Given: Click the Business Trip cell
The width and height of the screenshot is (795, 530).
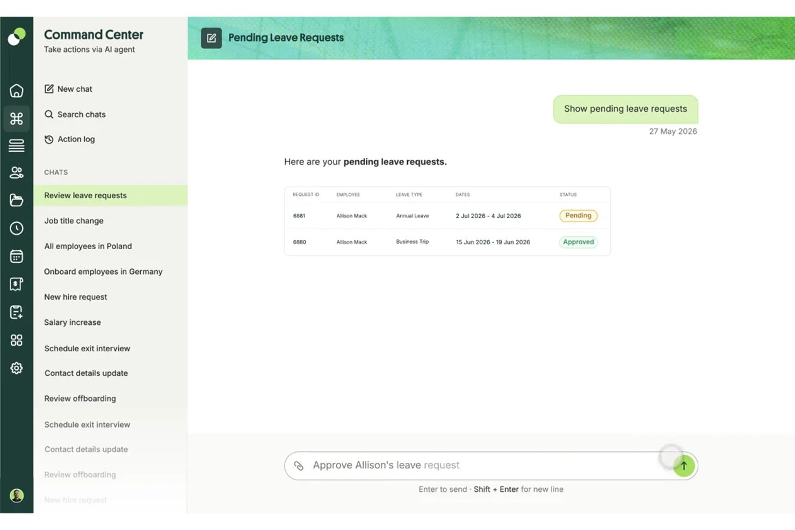Looking at the screenshot, I should point(413,242).
